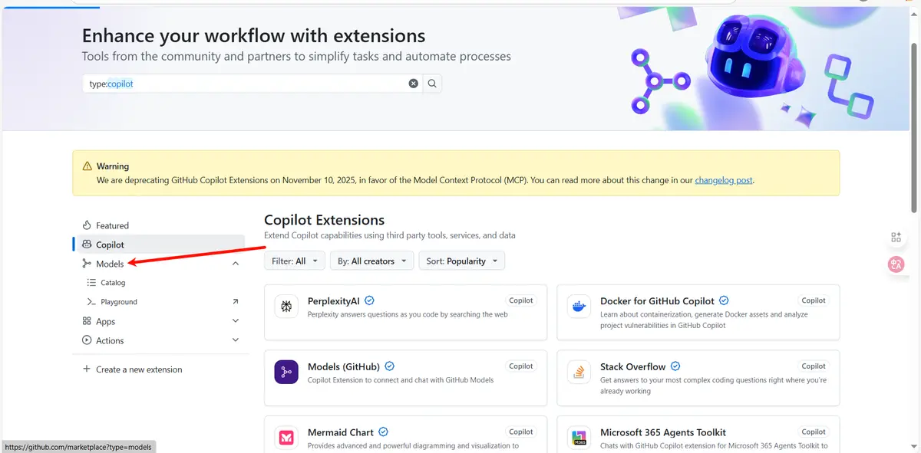Open the By: All creators dropdown
The image size is (921, 453).
pos(372,261)
